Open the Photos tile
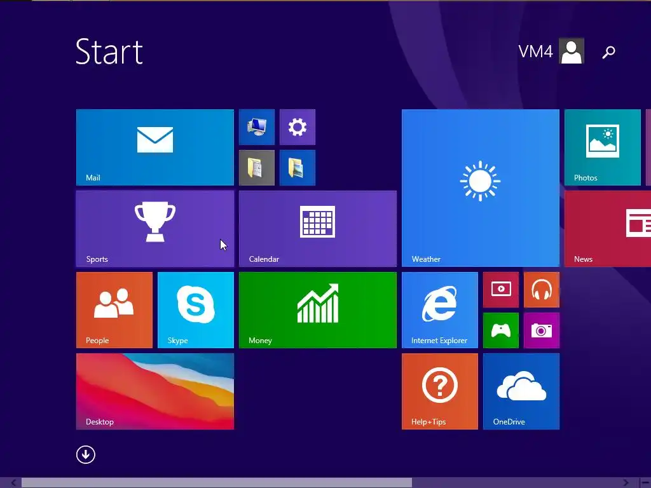 pyautogui.click(x=603, y=147)
